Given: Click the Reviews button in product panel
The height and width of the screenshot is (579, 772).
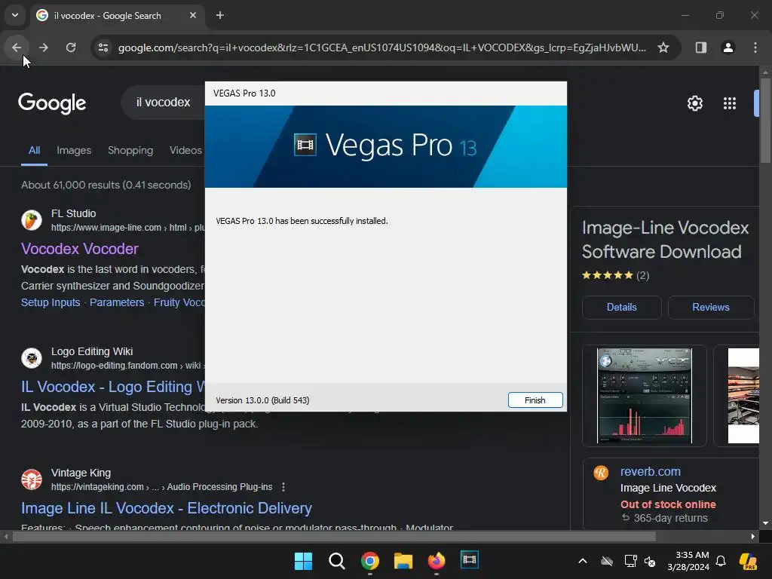Looking at the screenshot, I should tap(710, 308).
